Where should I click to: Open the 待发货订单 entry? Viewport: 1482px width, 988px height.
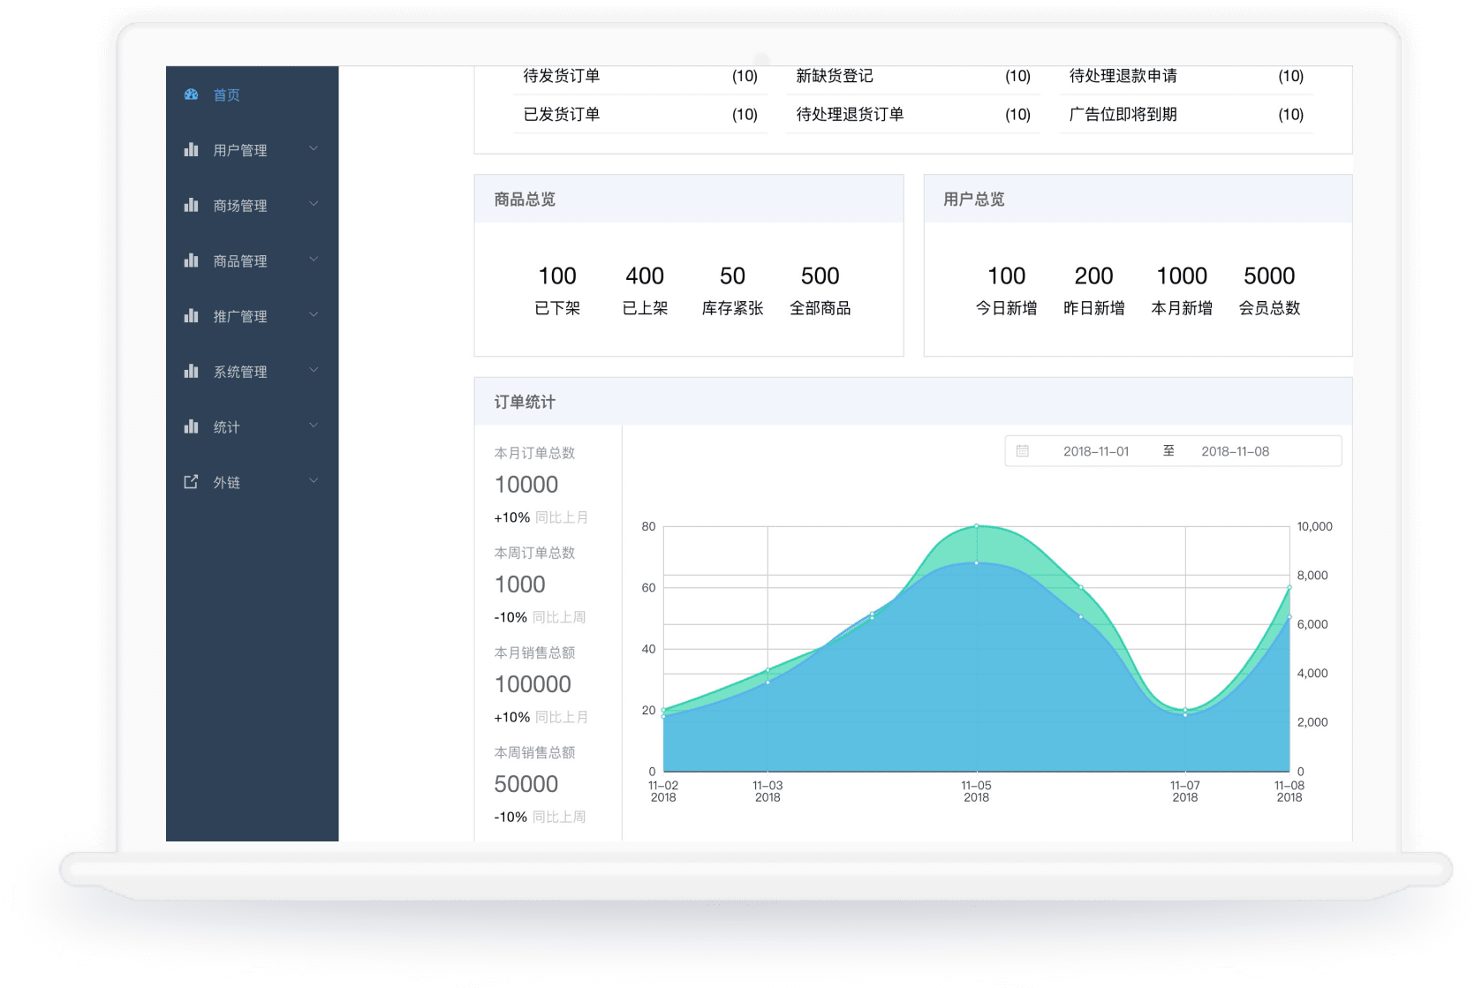coord(562,76)
